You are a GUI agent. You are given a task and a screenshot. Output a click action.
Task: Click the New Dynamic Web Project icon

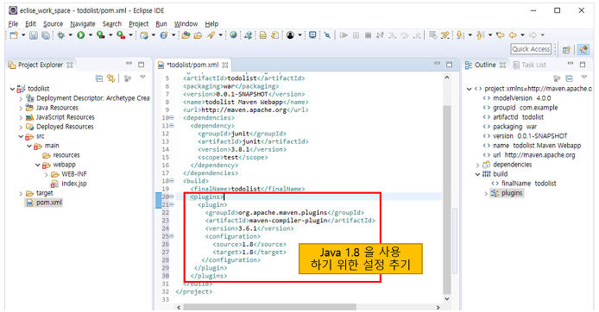[x=144, y=35]
